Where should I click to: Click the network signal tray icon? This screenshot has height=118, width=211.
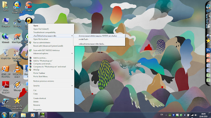pyautogui.click(x=192, y=115)
